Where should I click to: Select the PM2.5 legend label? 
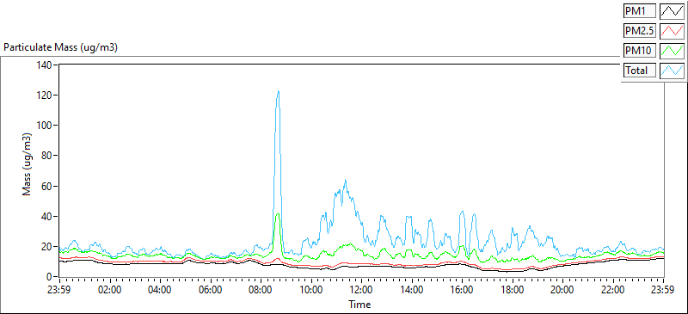click(x=640, y=31)
